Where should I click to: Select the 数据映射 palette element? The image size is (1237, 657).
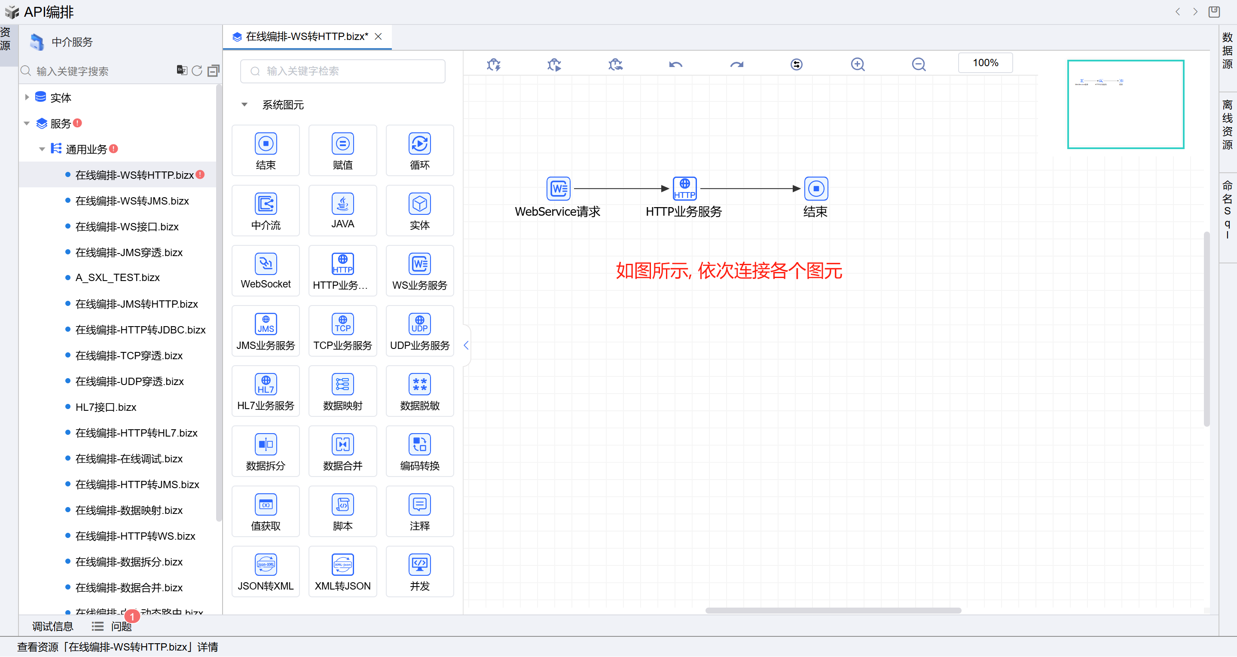(x=342, y=391)
